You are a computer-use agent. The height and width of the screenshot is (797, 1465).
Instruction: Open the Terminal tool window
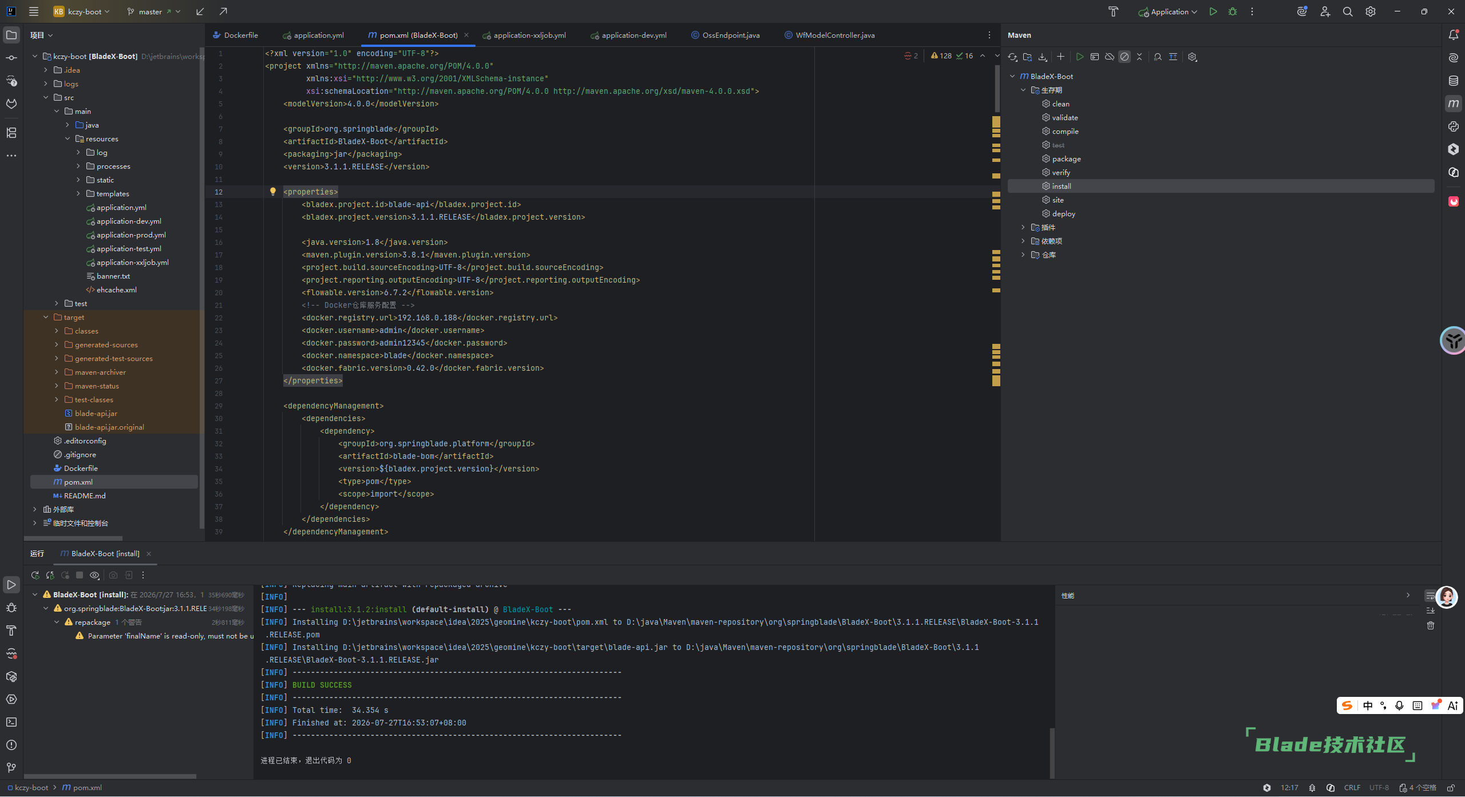click(11, 722)
